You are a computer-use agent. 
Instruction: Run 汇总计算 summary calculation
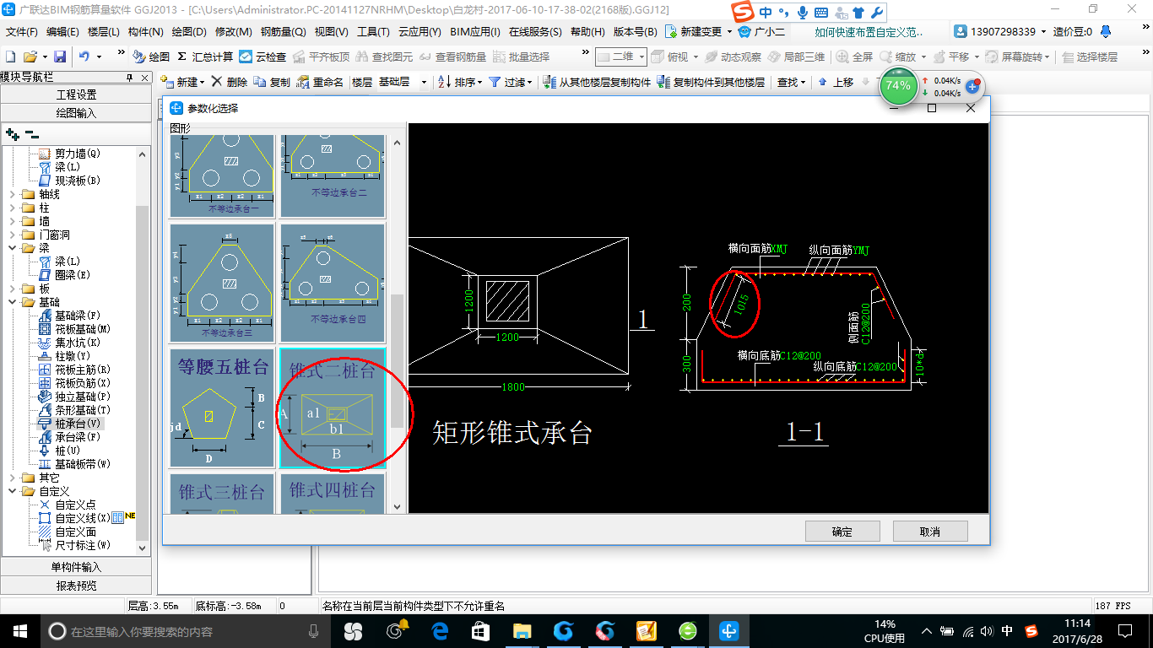pyautogui.click(x=205, y=57)
